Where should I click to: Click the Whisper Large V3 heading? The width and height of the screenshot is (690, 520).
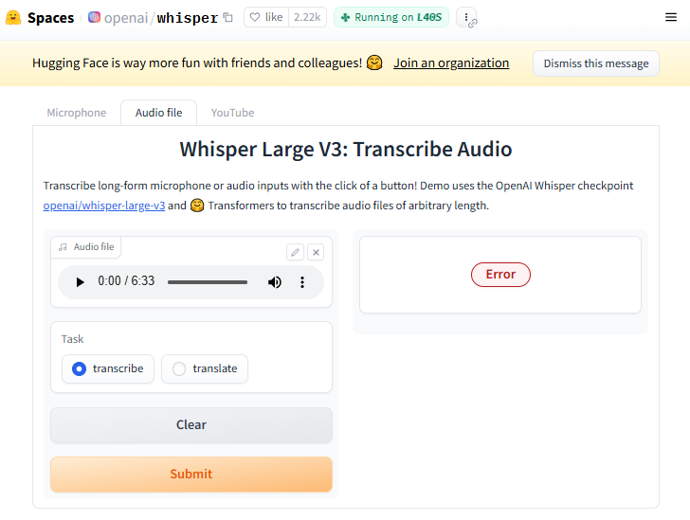point(346,149)
